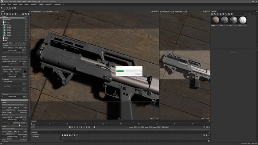The image size is (258, 145).
Task: Add a new workspace with plus tab
Action: (64, 4)
